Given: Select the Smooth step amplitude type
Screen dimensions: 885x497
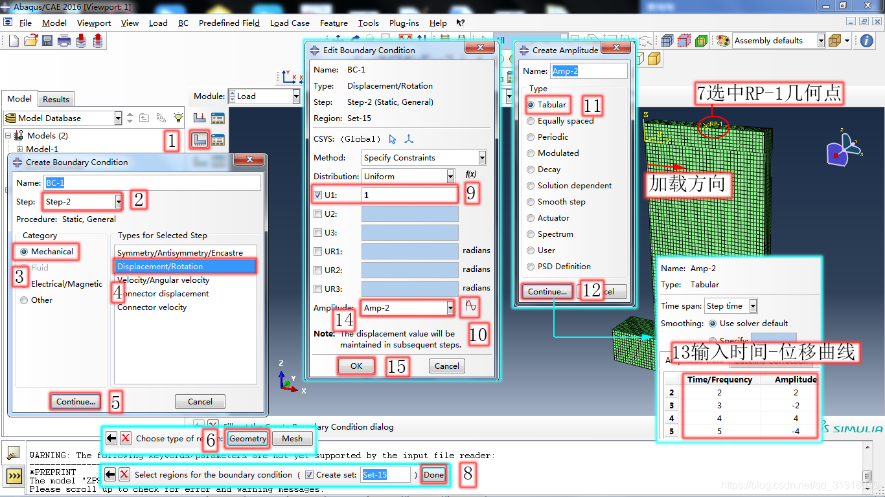Looking at the screenshot, I should [x=531, y=202].
